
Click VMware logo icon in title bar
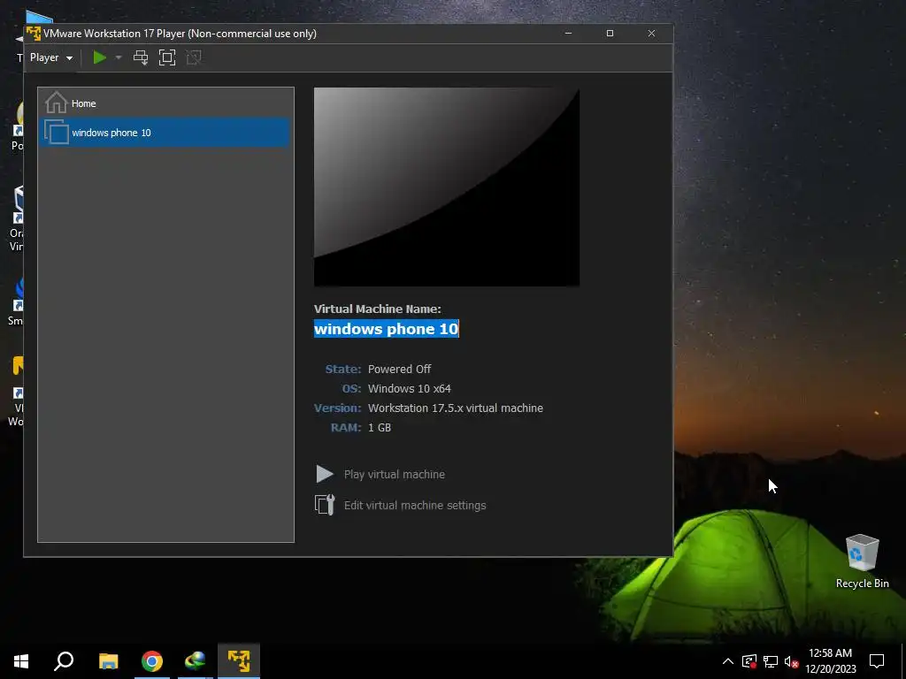[34, 34]
